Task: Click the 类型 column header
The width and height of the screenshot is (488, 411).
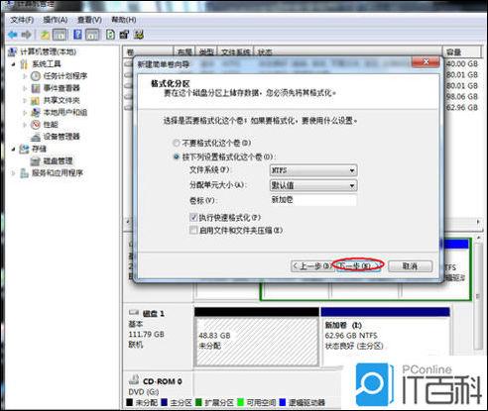Action: pyautogui.click(x=206, y=52)
